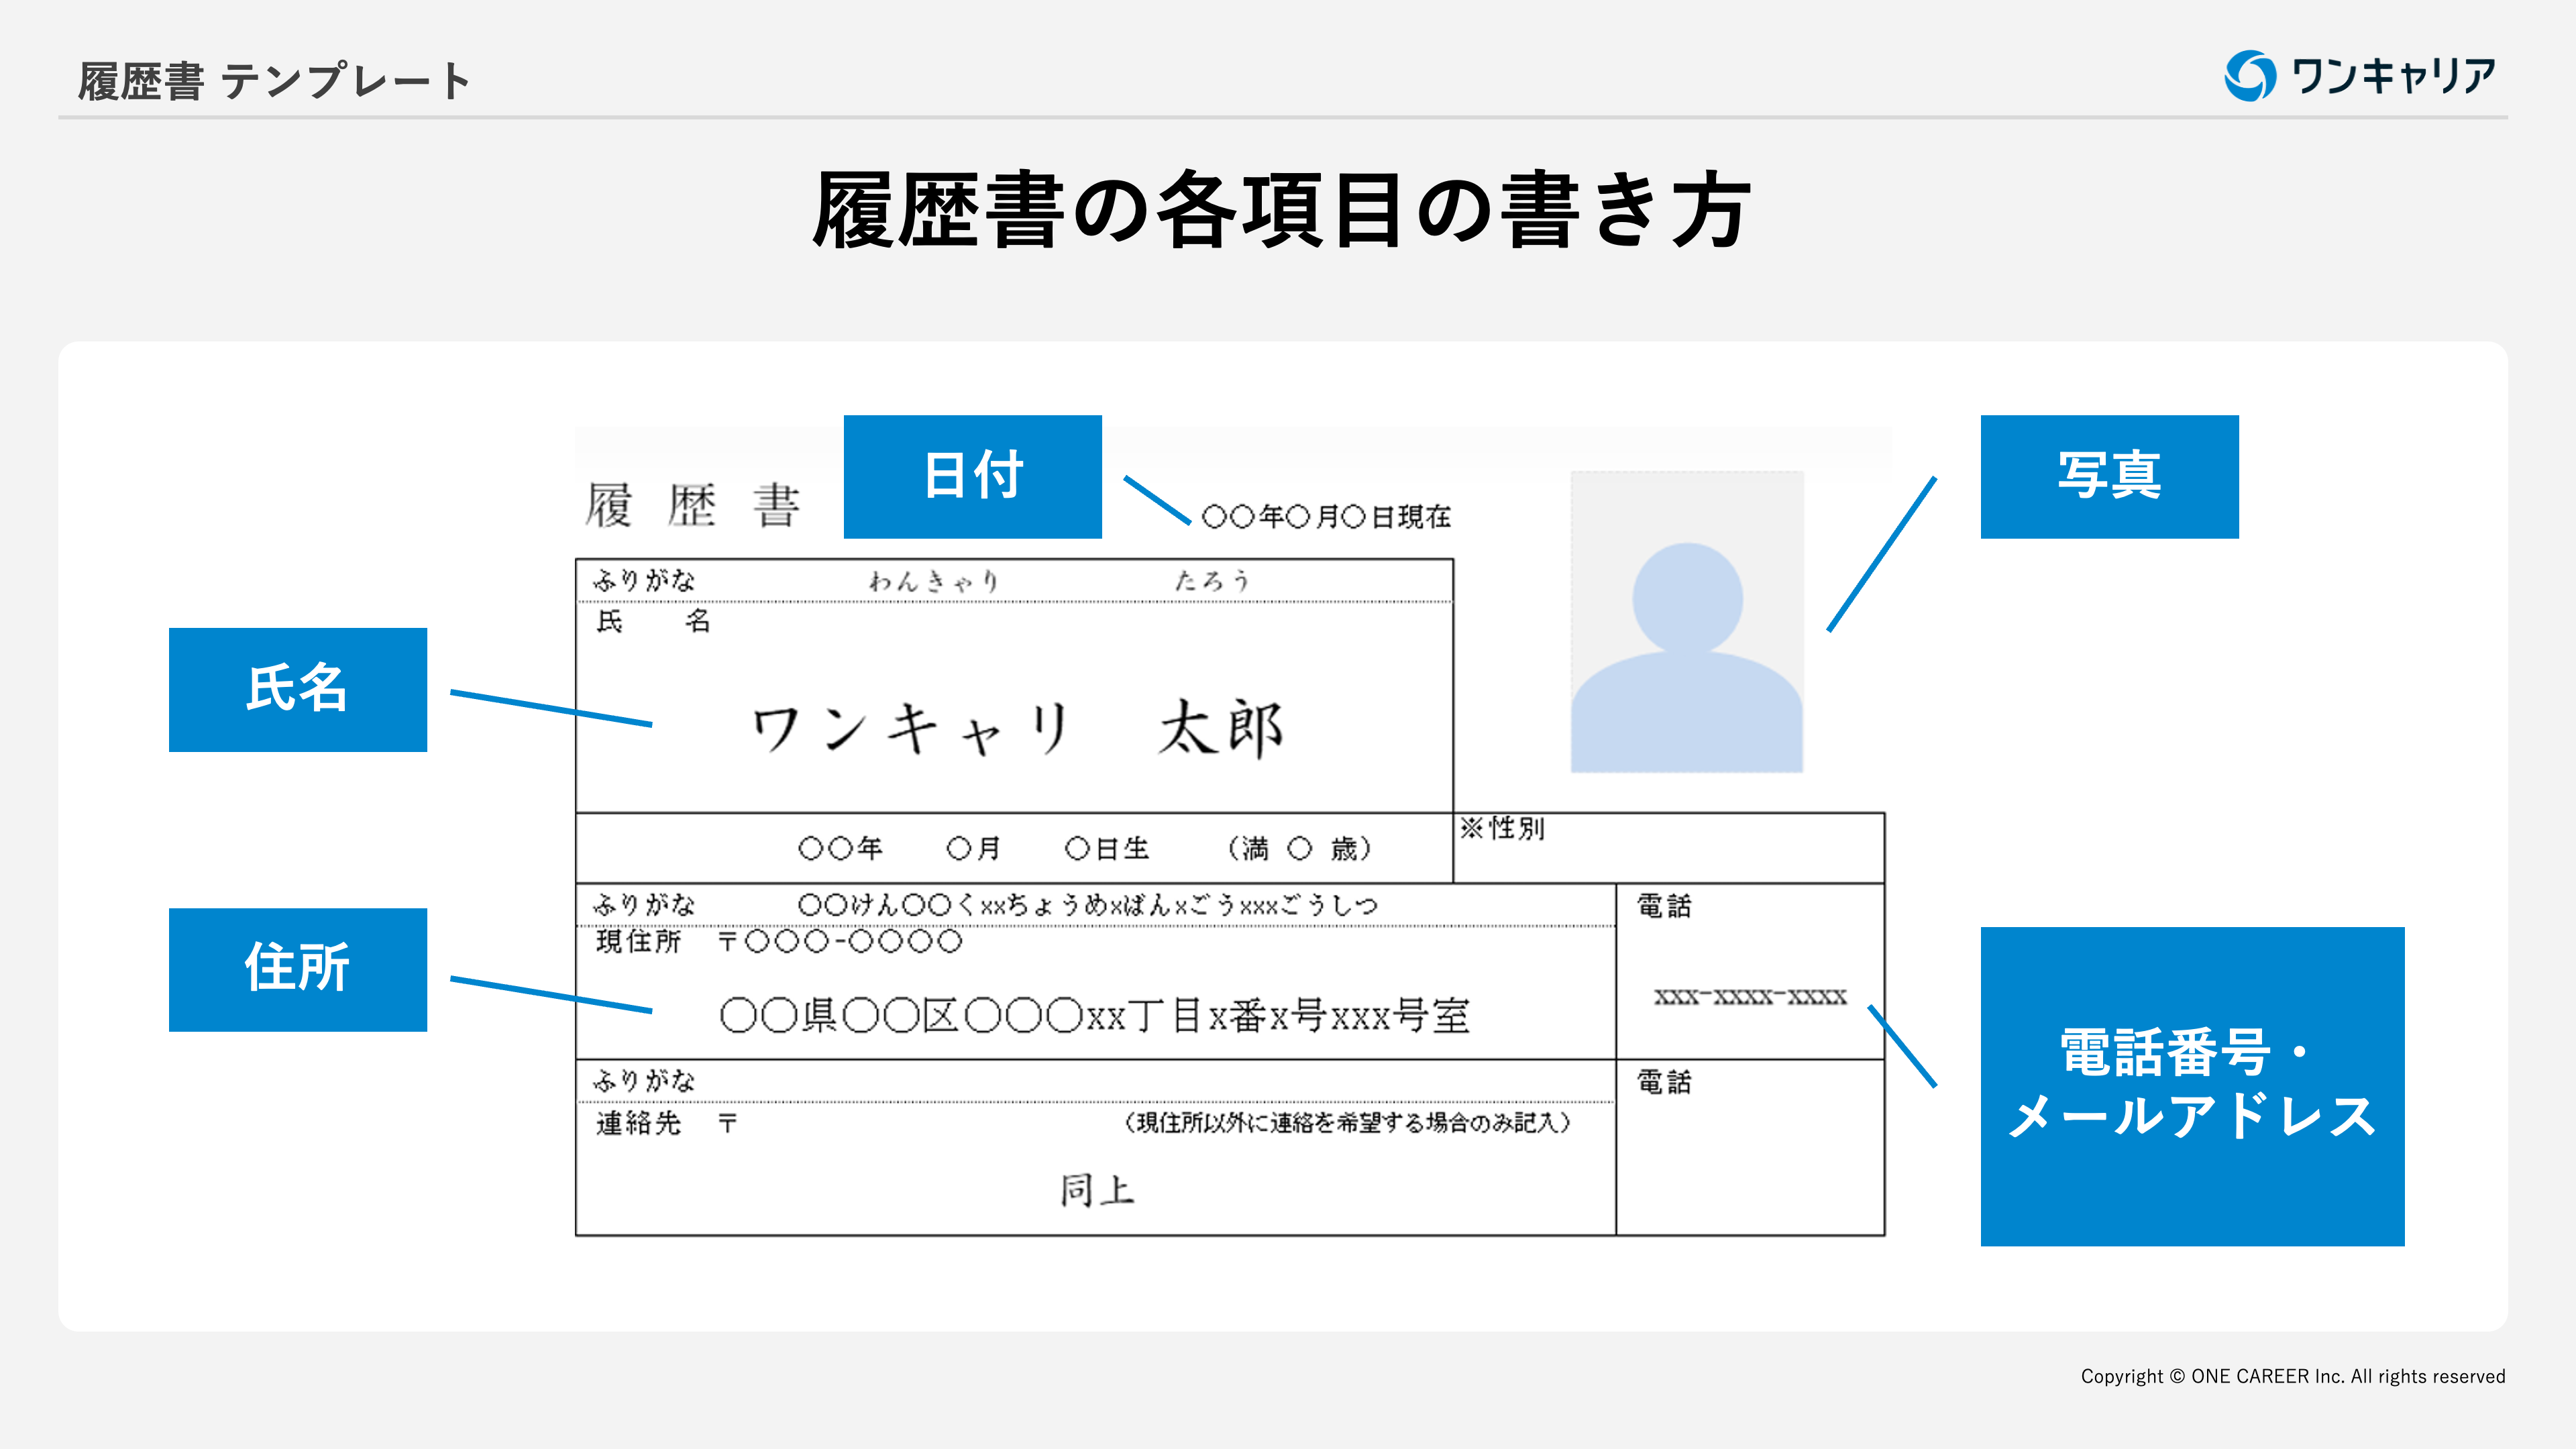
Task: Click the 履歴書 テンプレート header text
Action: [273, 81]
